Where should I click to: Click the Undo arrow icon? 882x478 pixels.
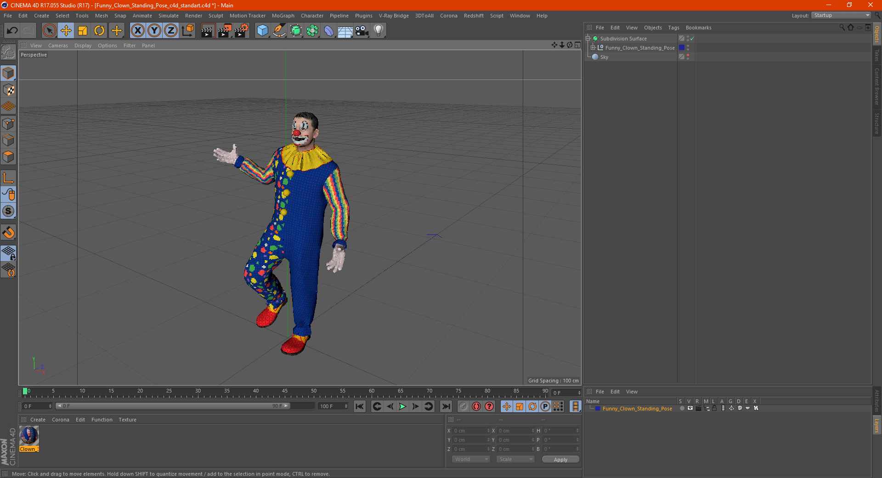(x=12, y=31)
